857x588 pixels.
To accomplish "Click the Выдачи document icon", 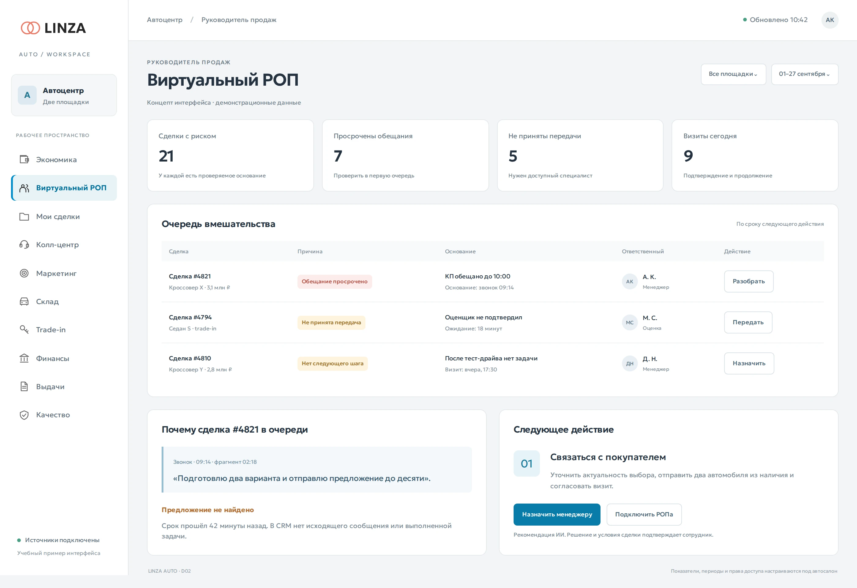I will click(24, 386).
